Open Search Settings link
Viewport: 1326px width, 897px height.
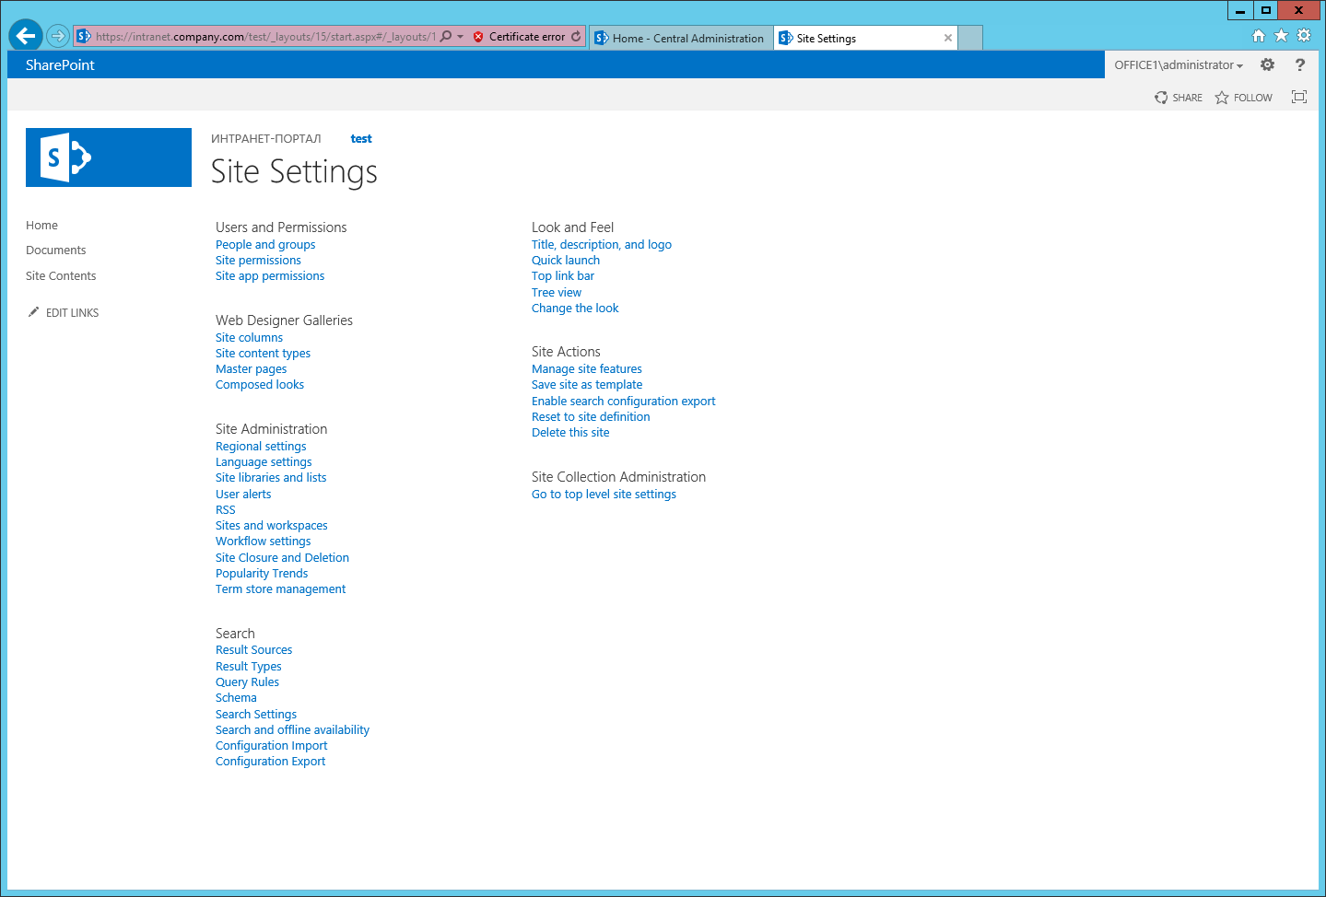click(x=256, y=715)
